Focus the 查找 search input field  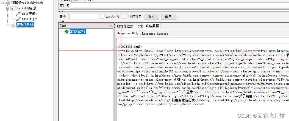coord(84,16)
